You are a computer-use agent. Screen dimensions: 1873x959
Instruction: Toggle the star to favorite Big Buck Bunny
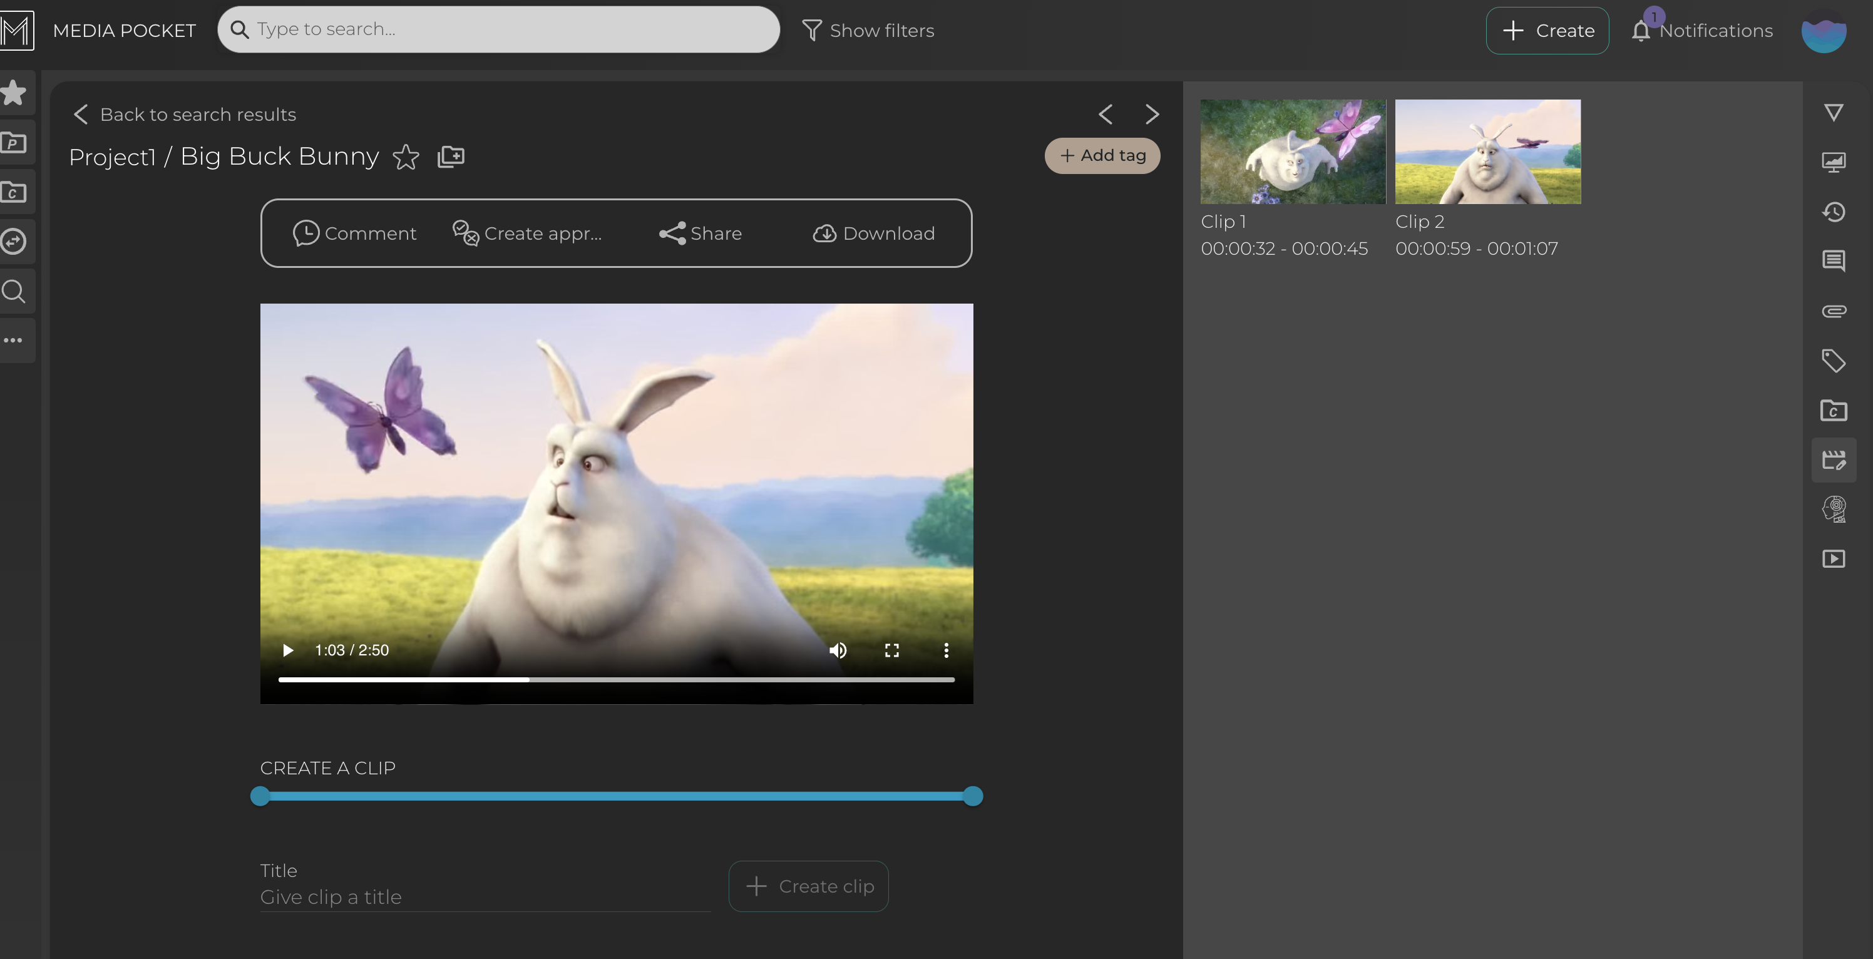pyautogui.click(x=406, y=157)
